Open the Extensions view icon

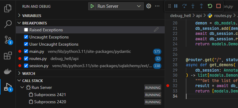click(x=8, y=55)
